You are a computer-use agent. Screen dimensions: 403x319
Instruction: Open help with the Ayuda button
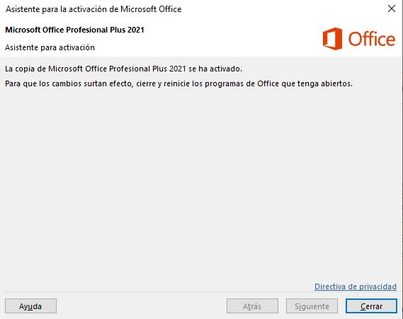(x=30, y=306)
